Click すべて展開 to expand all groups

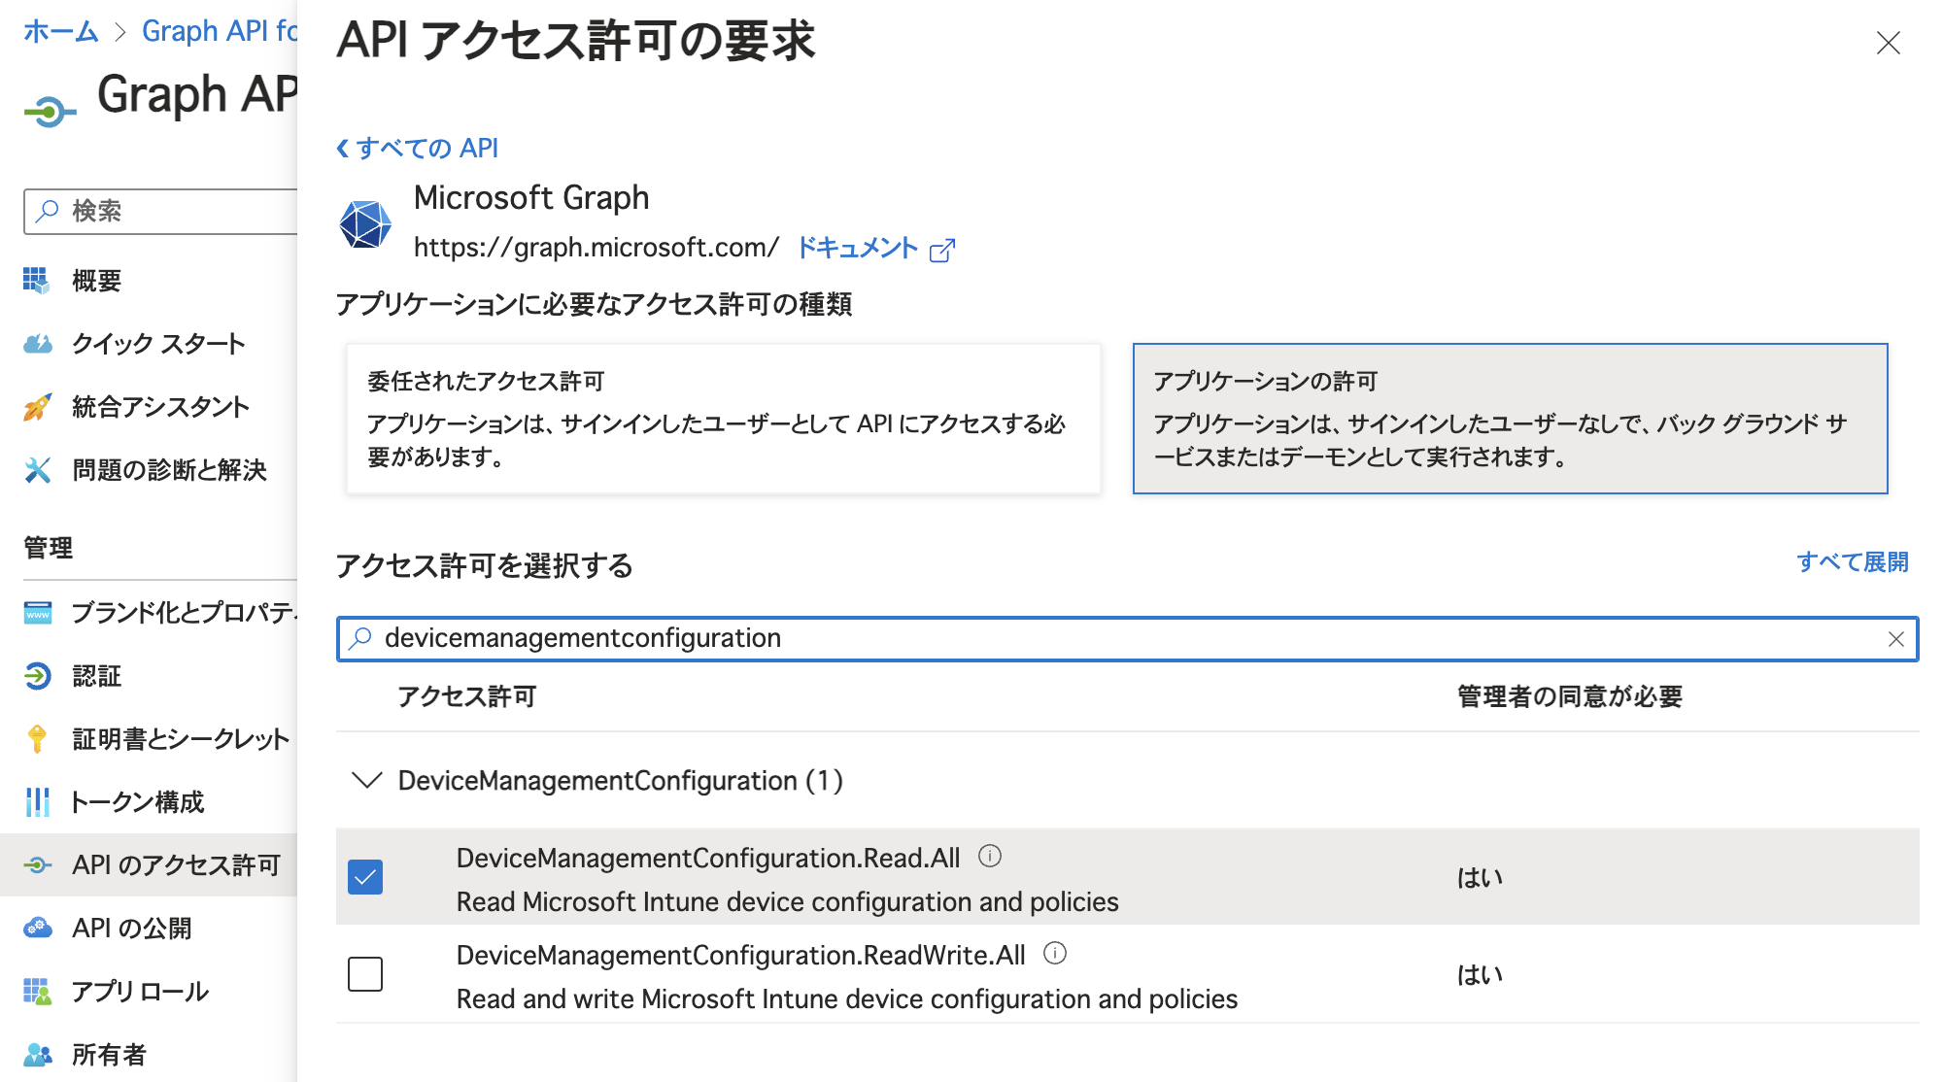tap(1851, 562)
